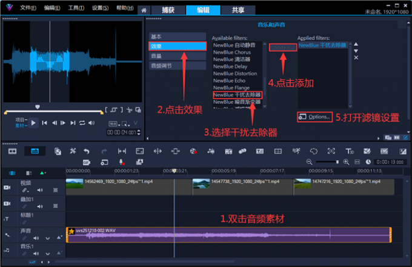Click the zoom out magnifier on timeline

click(310, 162)
